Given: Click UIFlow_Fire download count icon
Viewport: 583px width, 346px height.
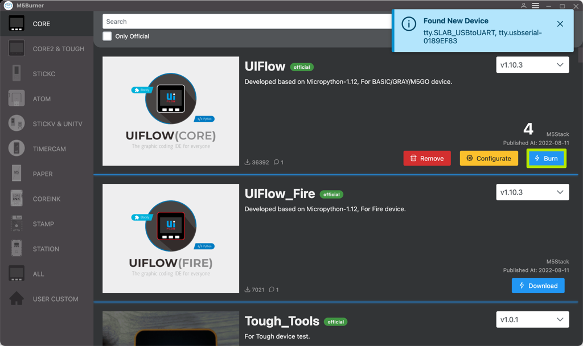Looking at the screenshot, I should 247,290.
